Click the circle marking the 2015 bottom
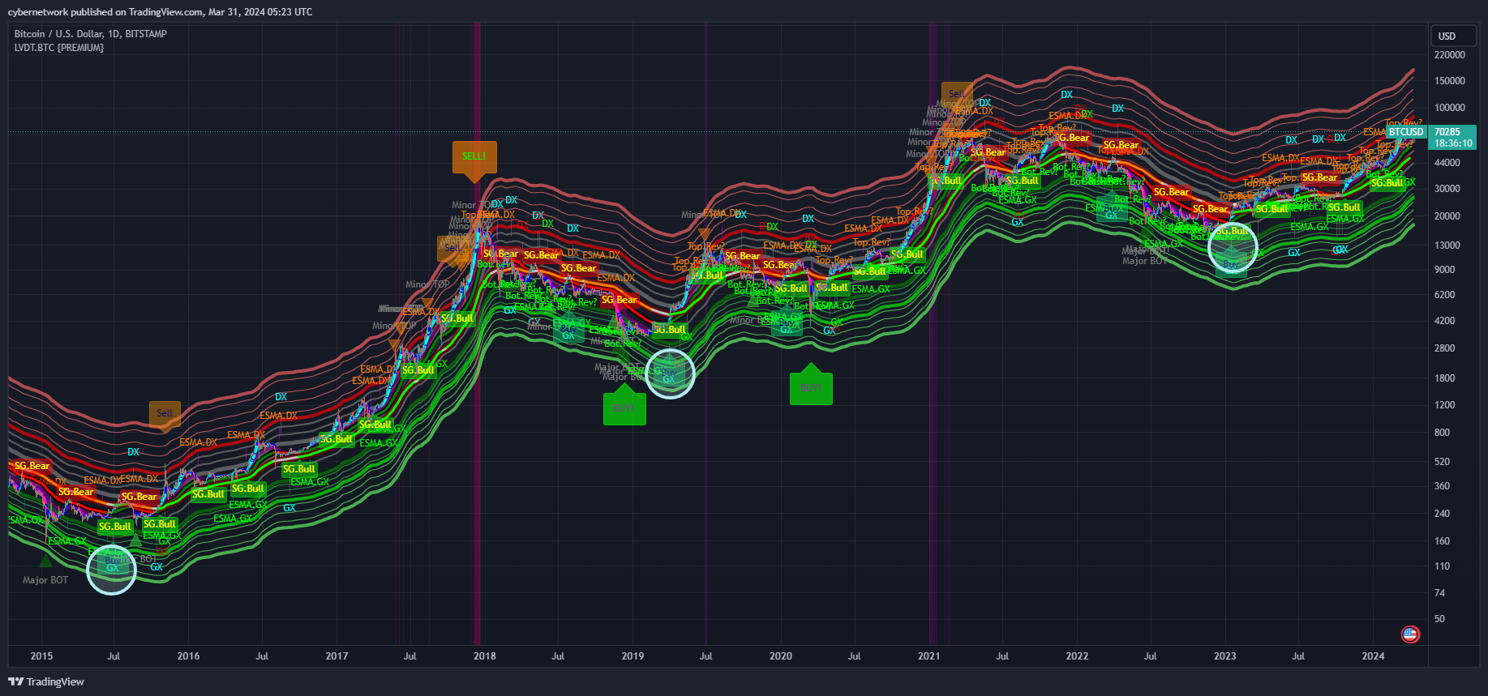1488x696 pixels. (x=111, y=570)
